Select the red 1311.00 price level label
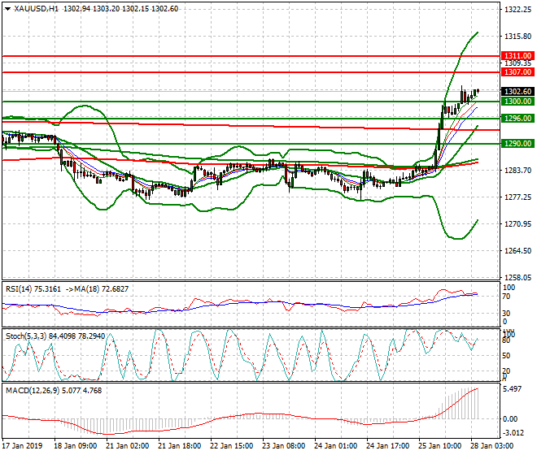Viewport: 537px width, 455px height. coord(517,56)
